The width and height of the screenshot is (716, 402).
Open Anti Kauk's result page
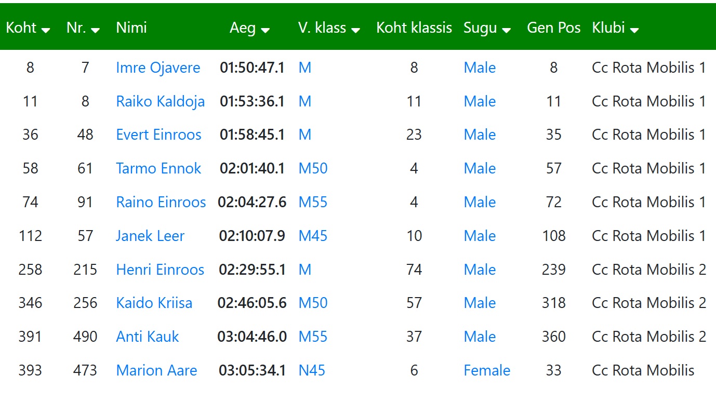[148, 337]
